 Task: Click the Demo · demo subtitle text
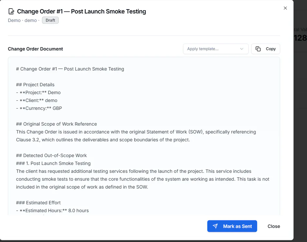click(x=22, y=20)
